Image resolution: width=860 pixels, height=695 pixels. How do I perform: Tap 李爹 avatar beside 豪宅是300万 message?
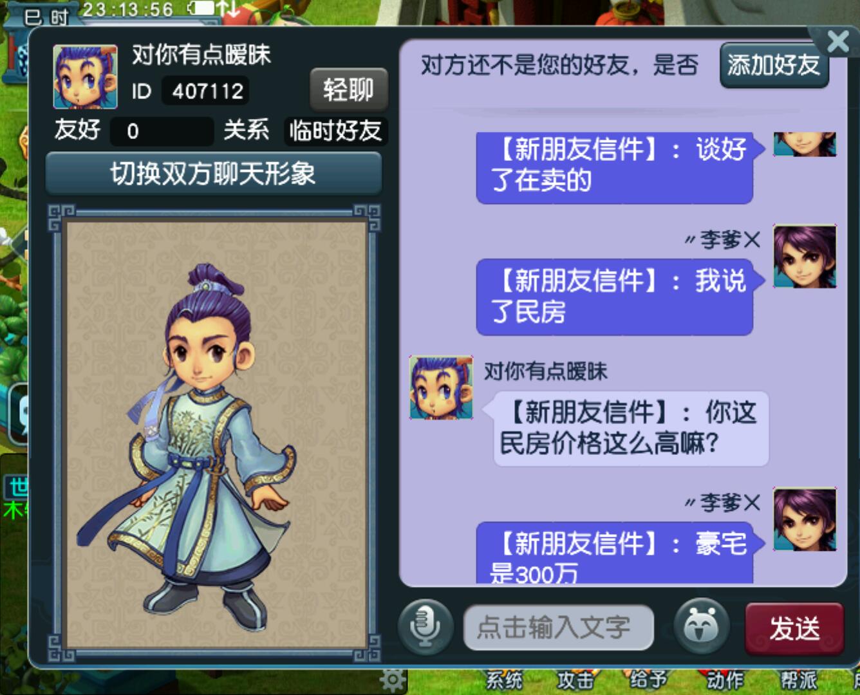pos(805,519)
